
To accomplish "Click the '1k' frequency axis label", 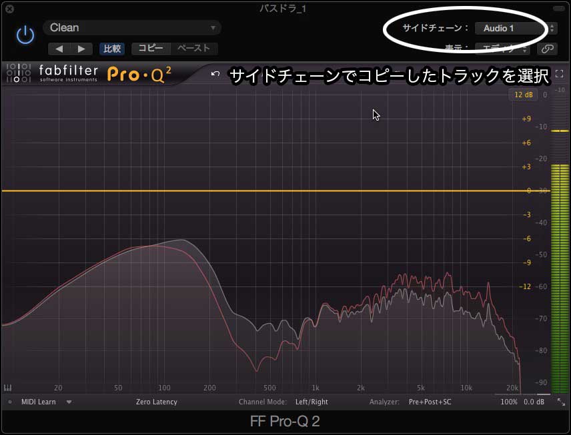I will click(x=316, y=388).
